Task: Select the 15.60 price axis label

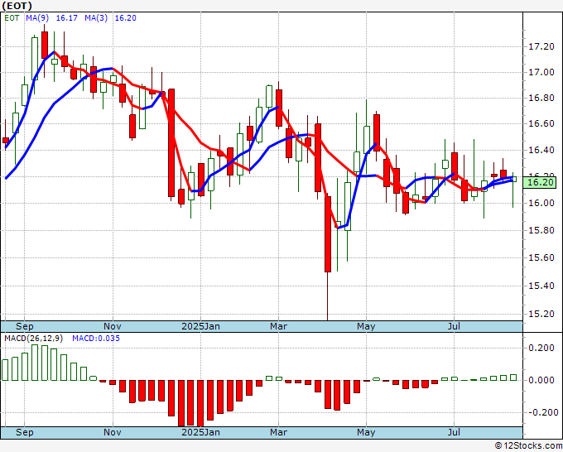Action: (541, 257)
